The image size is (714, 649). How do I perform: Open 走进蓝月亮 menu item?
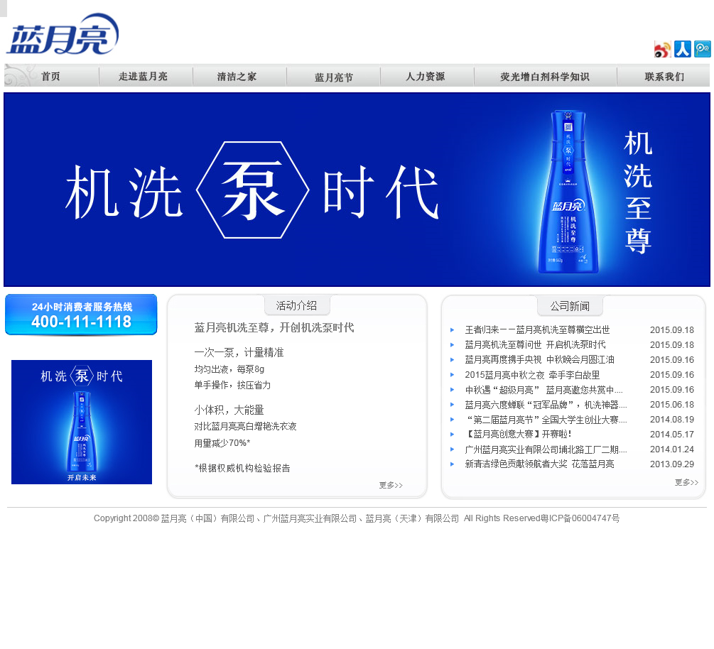pyautogui.click(x=143, y=76)
